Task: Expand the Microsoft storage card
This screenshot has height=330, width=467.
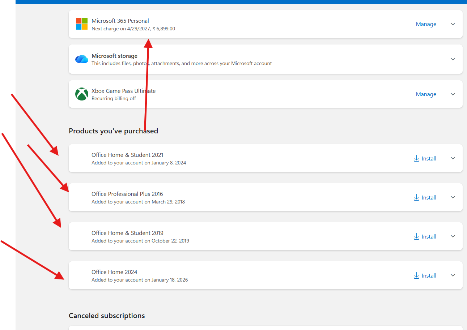Action: [453, 59]
